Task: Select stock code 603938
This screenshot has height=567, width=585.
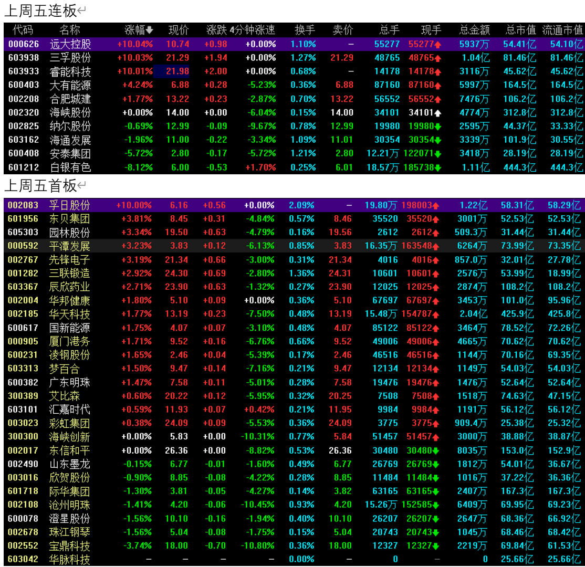Action: [x=24, y=58]
